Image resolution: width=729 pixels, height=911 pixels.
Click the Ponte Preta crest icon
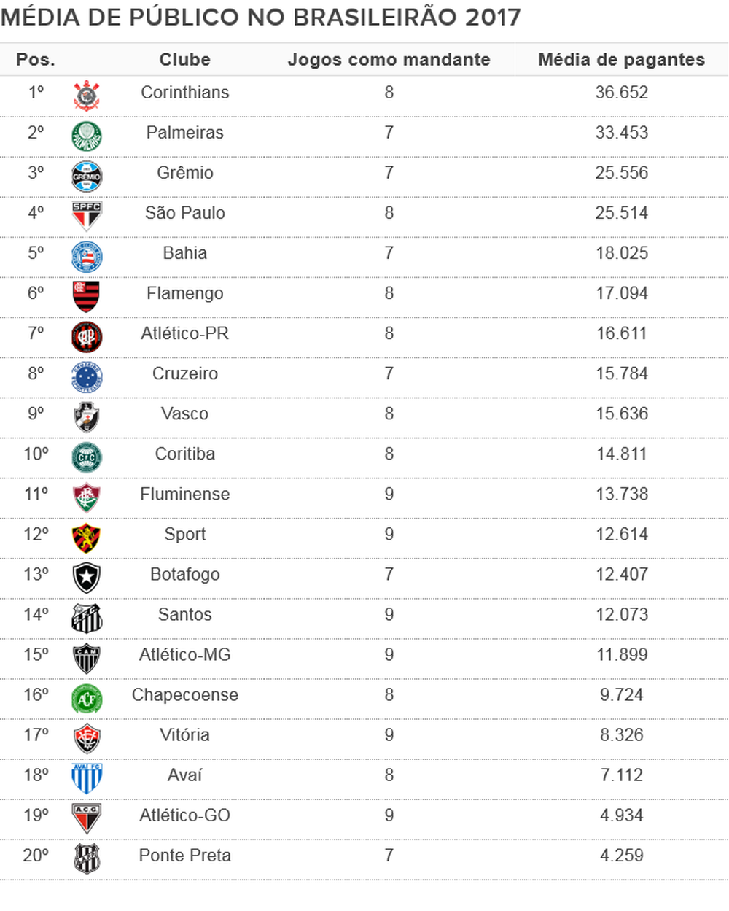87,858
